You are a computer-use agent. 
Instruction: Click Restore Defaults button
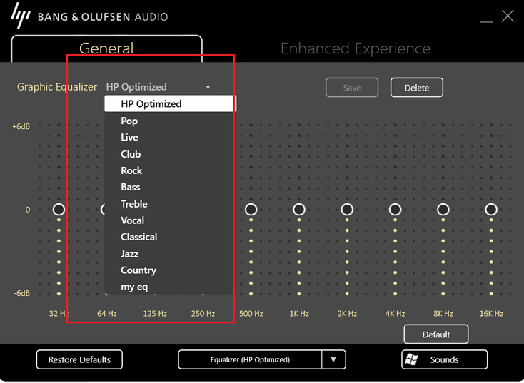[x=79, y=359]
